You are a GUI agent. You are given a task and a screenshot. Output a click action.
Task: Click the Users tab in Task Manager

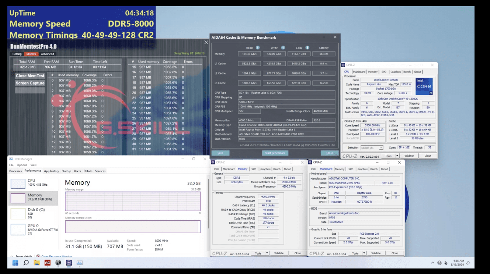click(77, 171)
